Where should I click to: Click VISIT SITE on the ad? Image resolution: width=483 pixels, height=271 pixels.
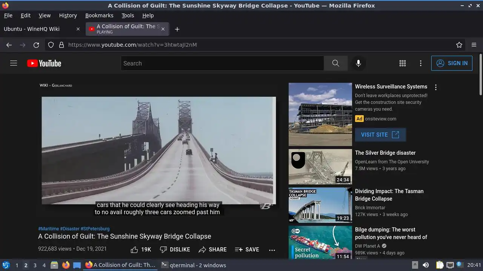click(380, 135)
